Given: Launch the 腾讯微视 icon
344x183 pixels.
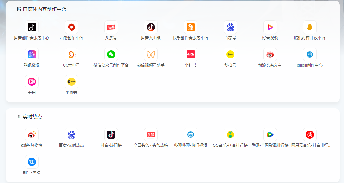Looking at the screenshot, I should point(32,54).
